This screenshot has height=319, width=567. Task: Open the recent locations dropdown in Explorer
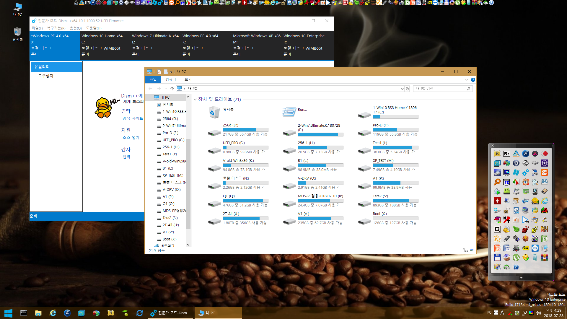(x=166, y=89)
